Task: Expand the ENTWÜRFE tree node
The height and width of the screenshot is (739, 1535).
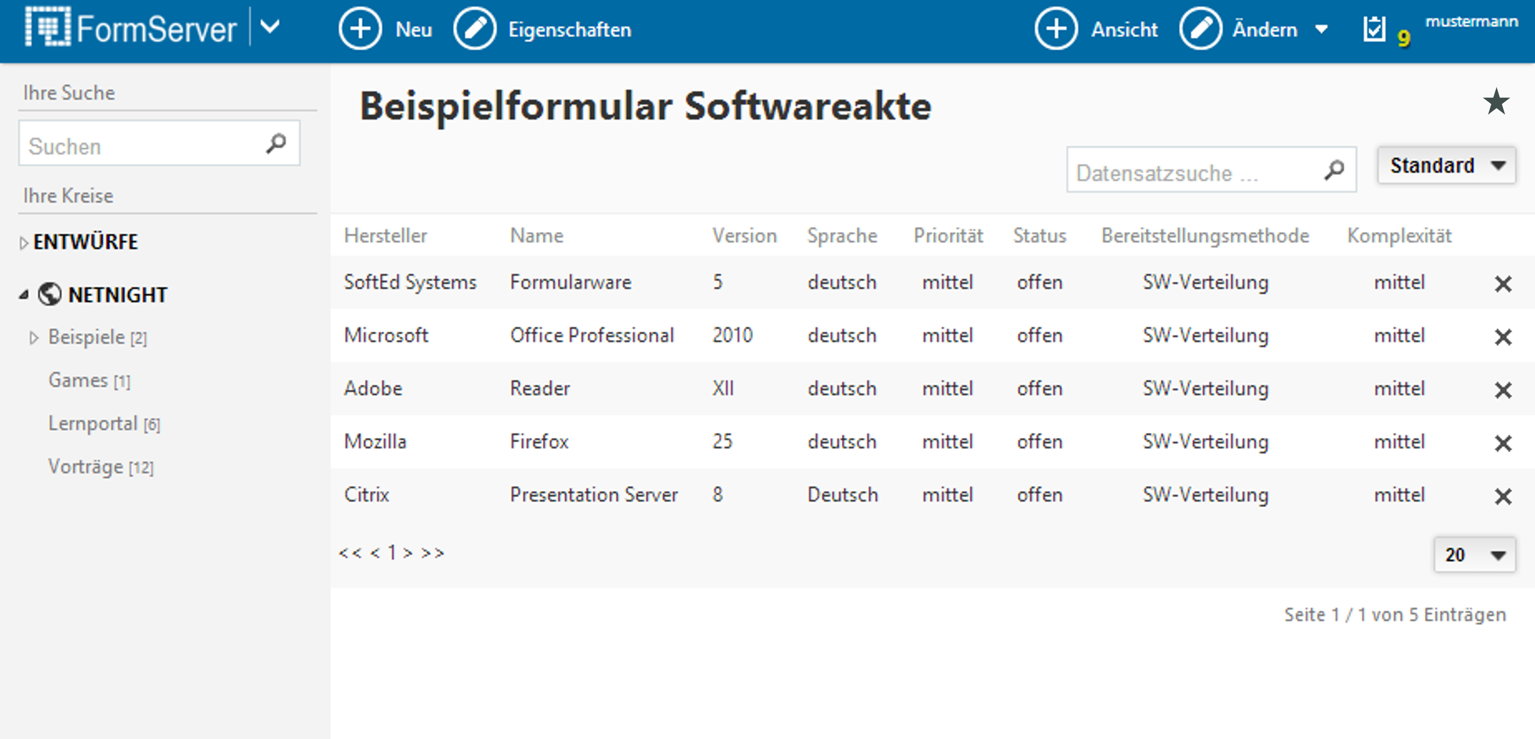Action: (x=23, y=243)
